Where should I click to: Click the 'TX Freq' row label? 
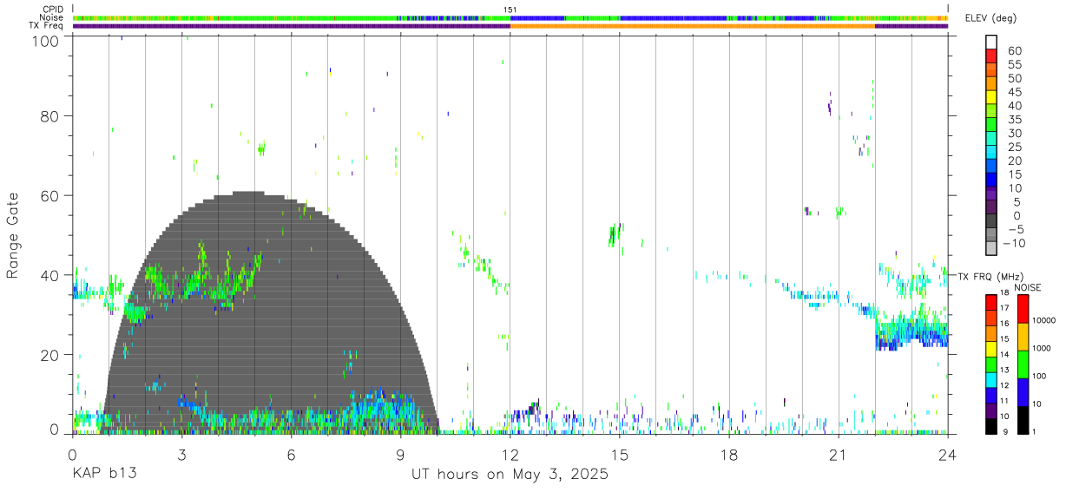click(x=47, y=26)
